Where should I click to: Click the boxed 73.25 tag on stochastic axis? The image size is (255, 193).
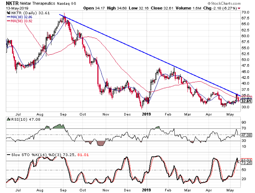click(x=246, y=163)
